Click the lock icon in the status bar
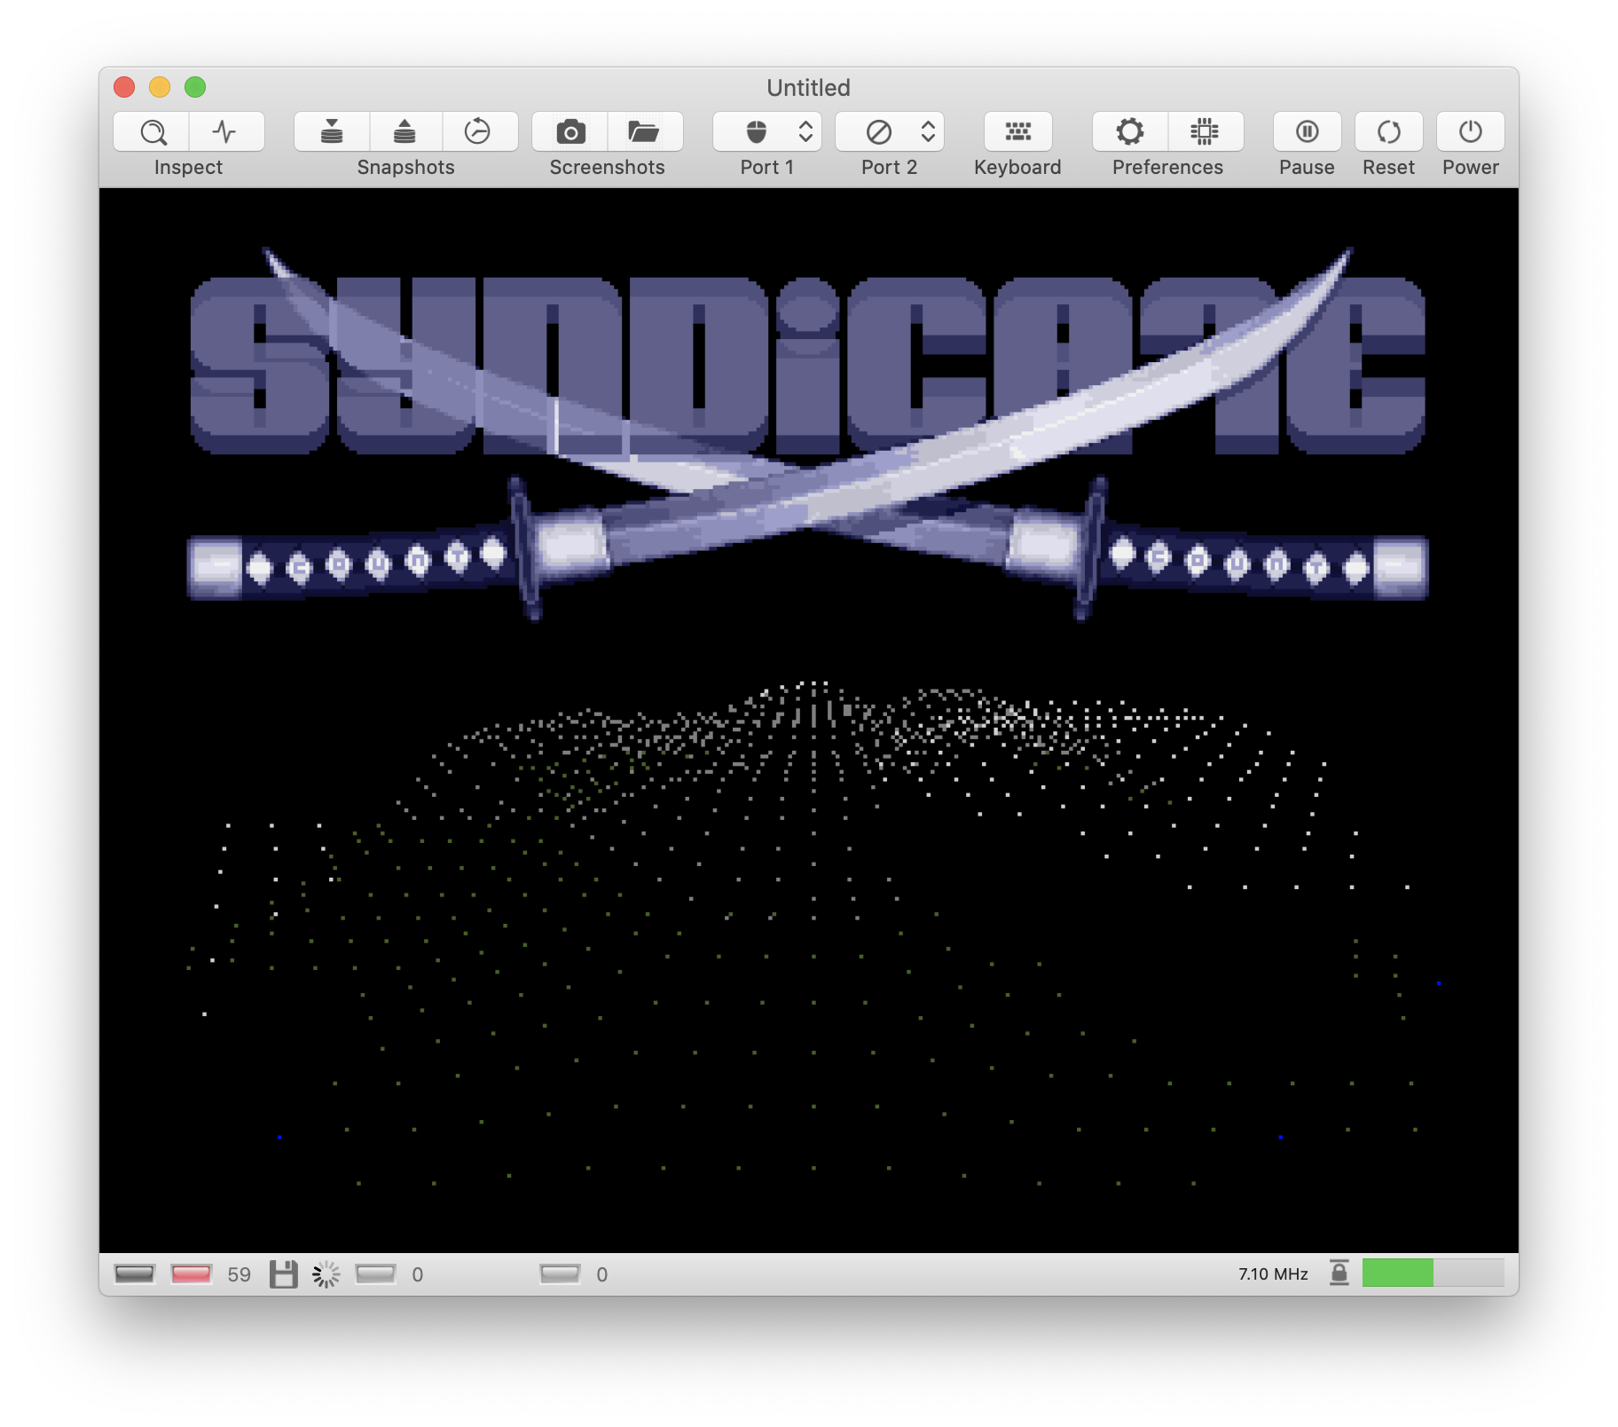 (1339, 1273)
